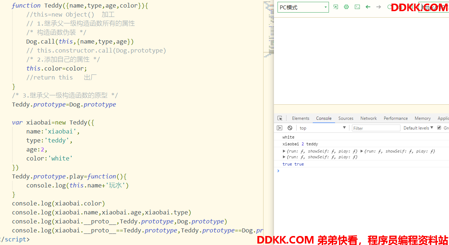Viewport: 449px width, 245px height.
Task: Open the Sources tab
Action: [x=346, y=118]
